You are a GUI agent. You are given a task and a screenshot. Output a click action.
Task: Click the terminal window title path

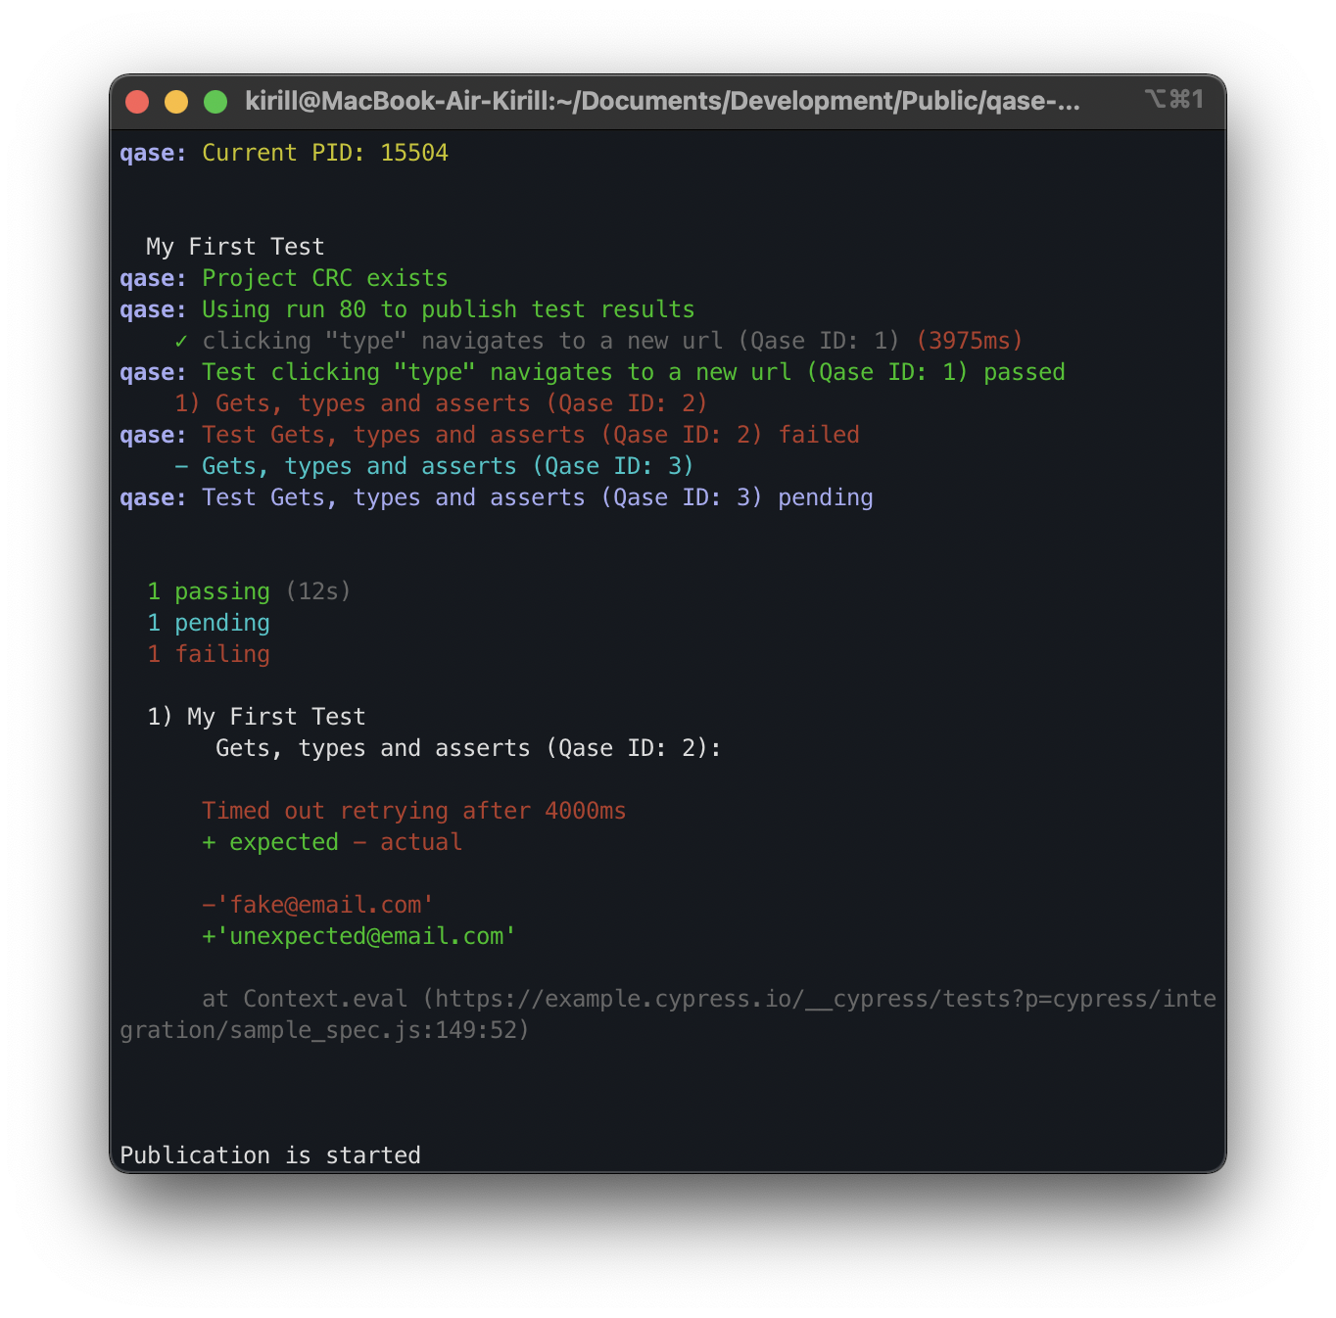[x=662, y=101]
